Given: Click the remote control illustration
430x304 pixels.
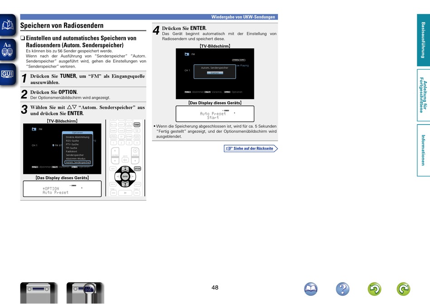Looking at the screenshot, I should coord(125,158).
